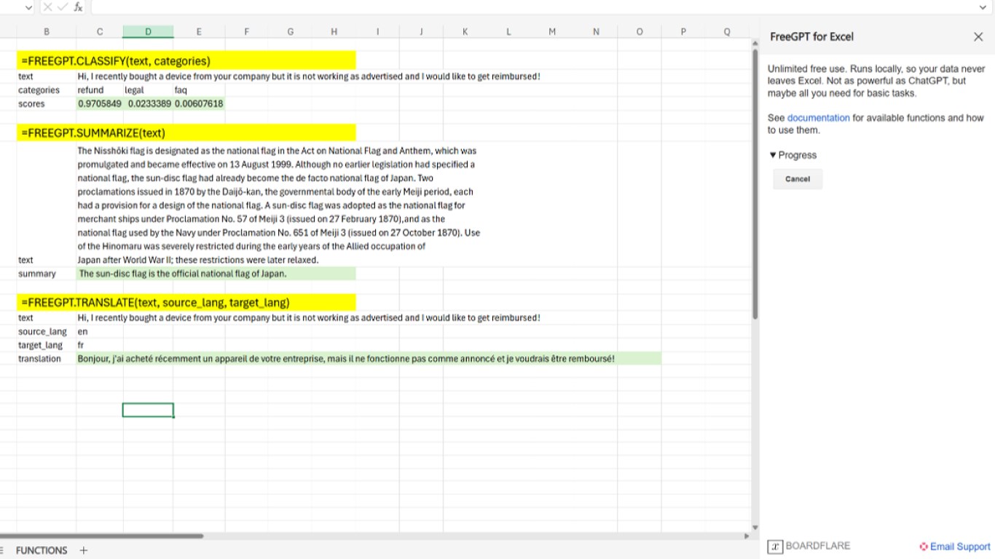
Task: Select the French translation result cell
Action: pos(369,359)
